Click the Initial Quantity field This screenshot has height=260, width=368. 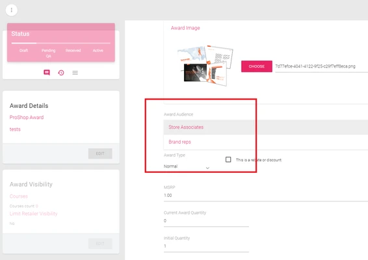pyautogui.click(x=206, y=246)
